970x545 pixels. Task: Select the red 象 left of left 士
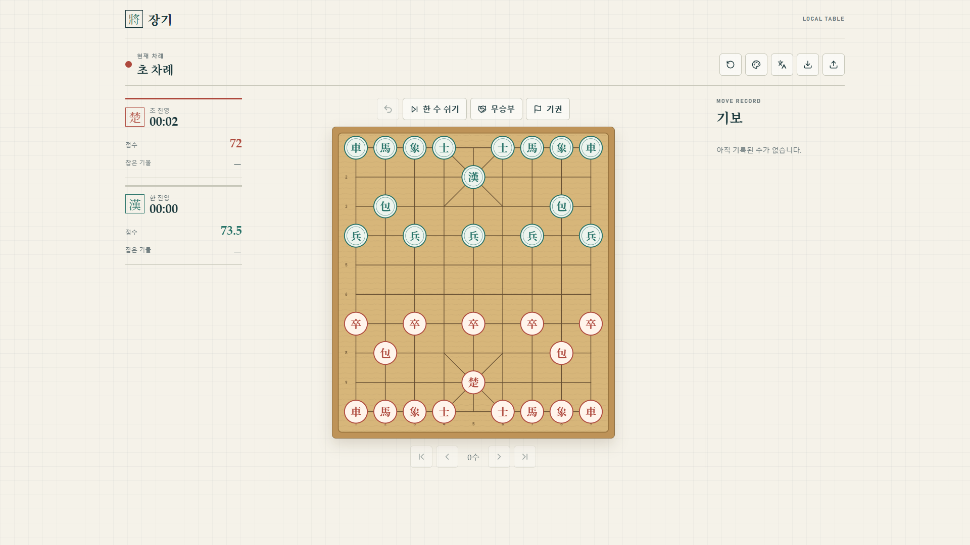(414, 412)
